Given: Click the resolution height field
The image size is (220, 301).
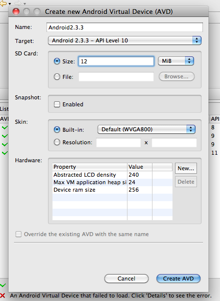Looking at the screenshot, I should pos(174,143).
